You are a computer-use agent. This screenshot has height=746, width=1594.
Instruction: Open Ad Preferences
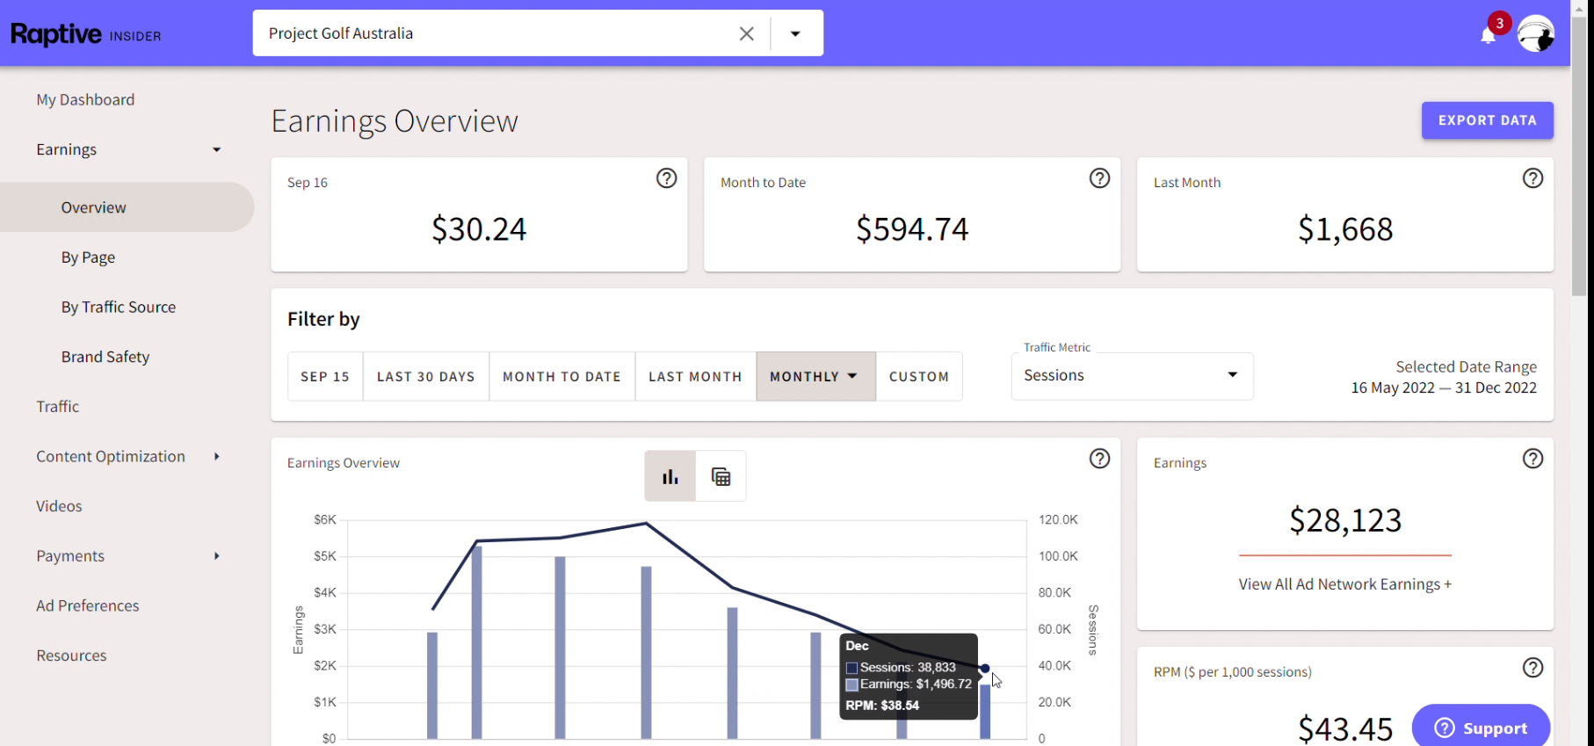pos(88,606)
